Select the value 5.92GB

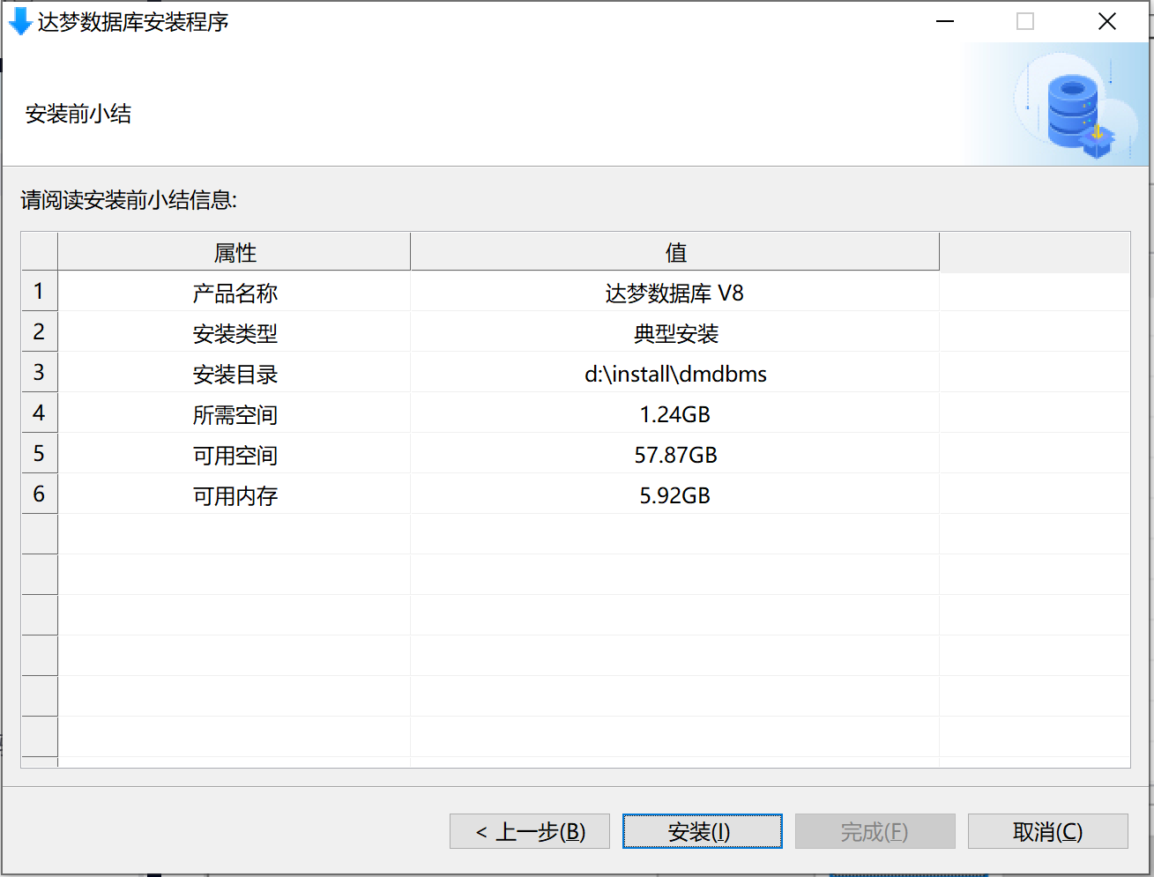pos(675,494)
